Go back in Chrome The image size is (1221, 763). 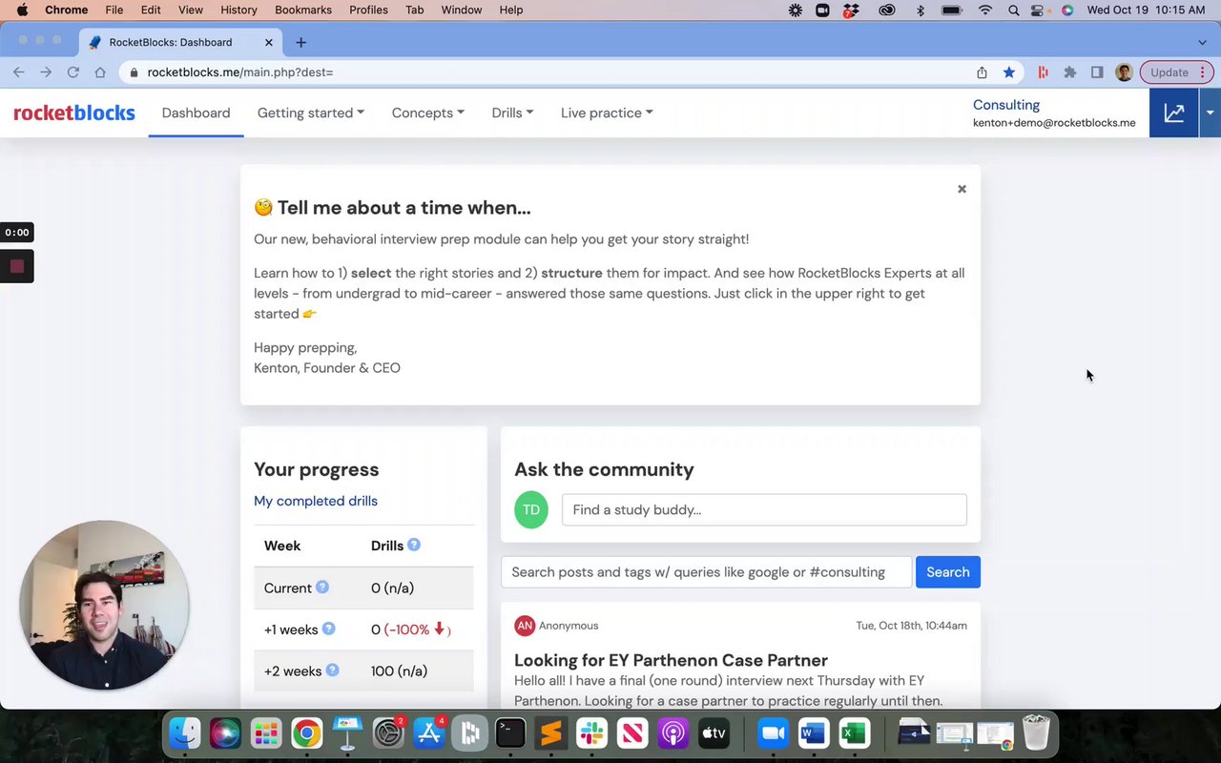[x=18, y=72]
